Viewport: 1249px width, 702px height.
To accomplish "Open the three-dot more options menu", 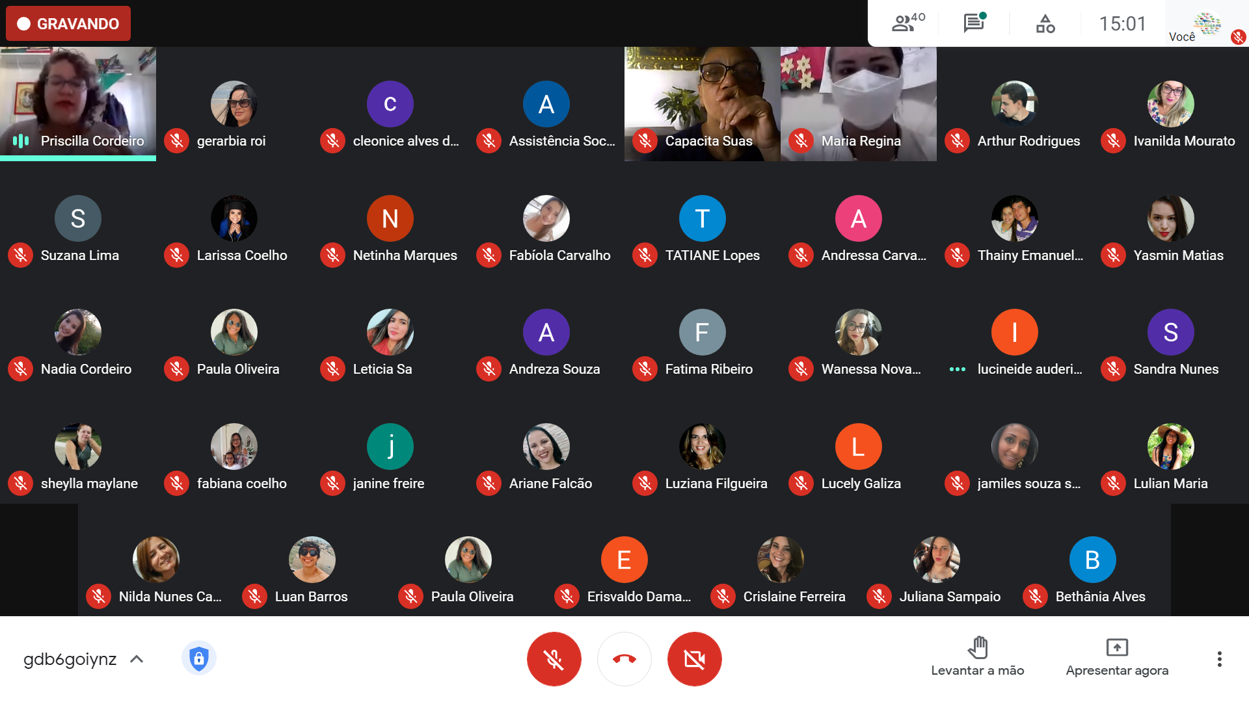I will coord(1219,659).
